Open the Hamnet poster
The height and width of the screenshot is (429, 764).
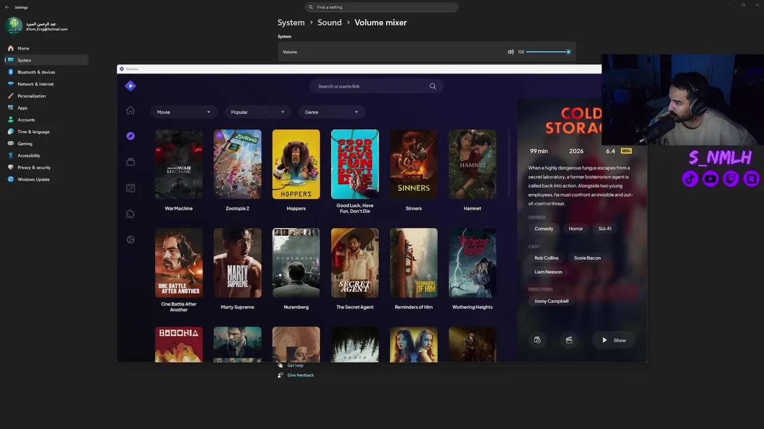click(473, 164)
